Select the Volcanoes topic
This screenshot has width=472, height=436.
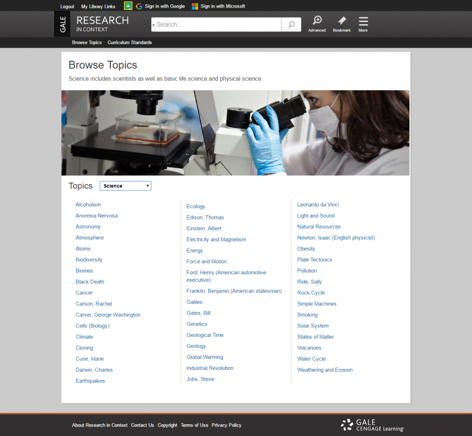309,348
